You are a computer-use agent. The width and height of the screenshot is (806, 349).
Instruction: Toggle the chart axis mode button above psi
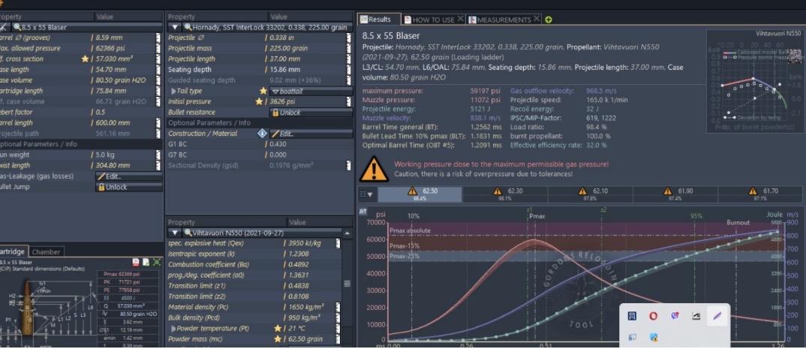[x=362, y=211]
